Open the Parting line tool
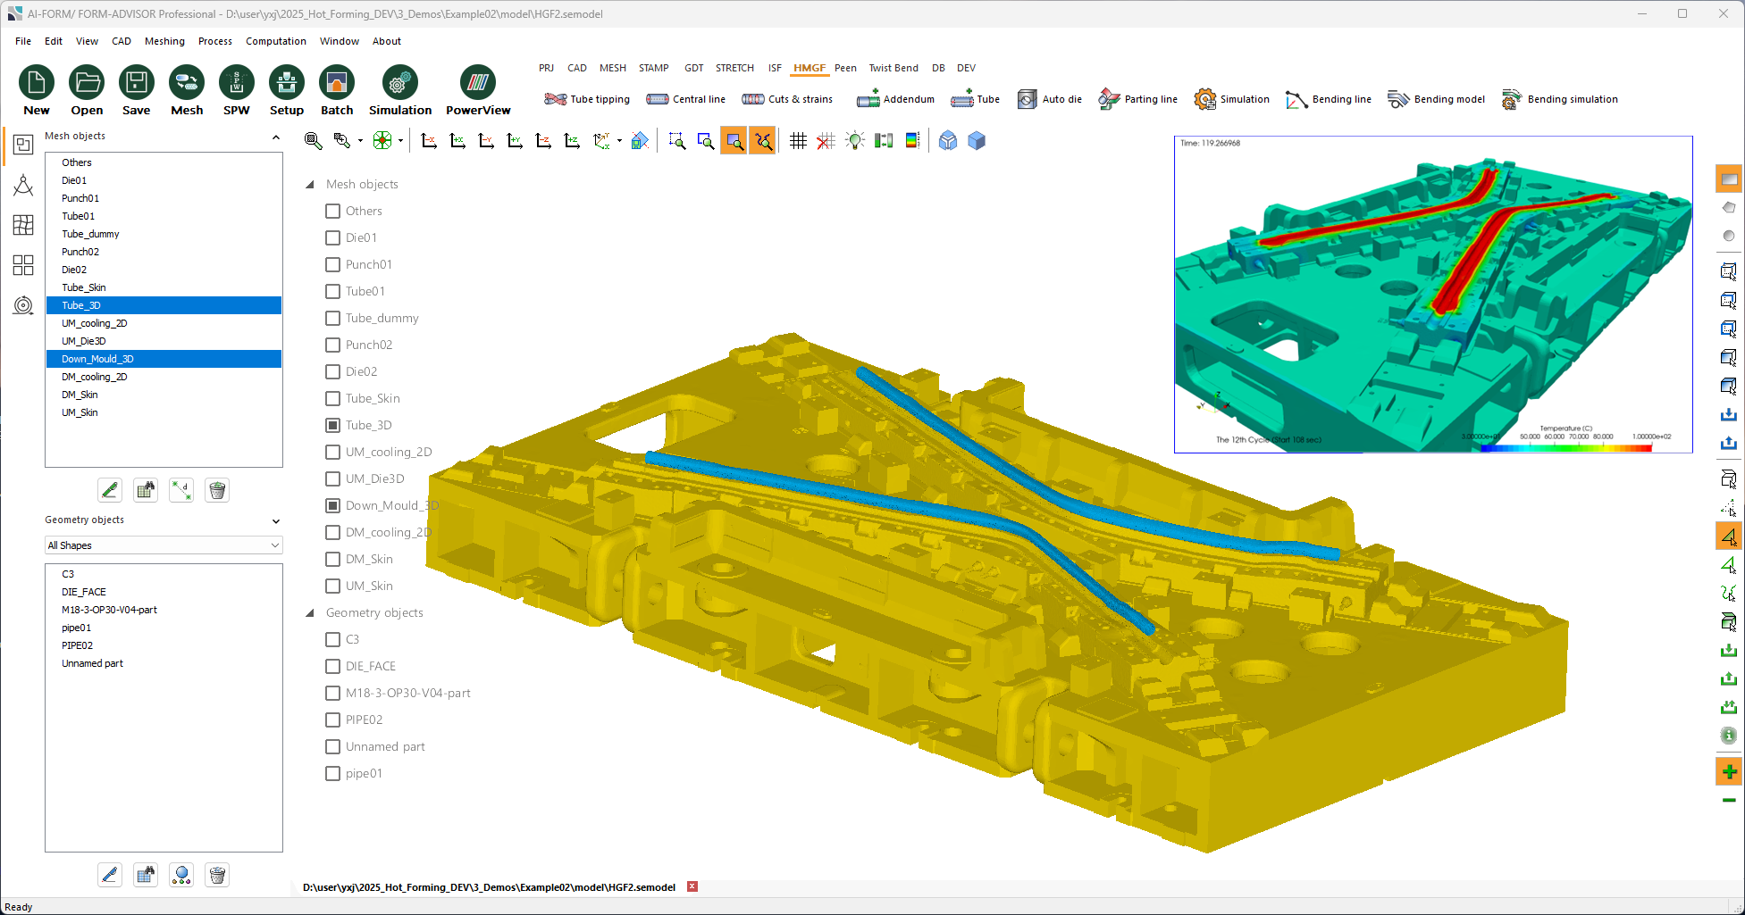 click(x=1138, y=99)
